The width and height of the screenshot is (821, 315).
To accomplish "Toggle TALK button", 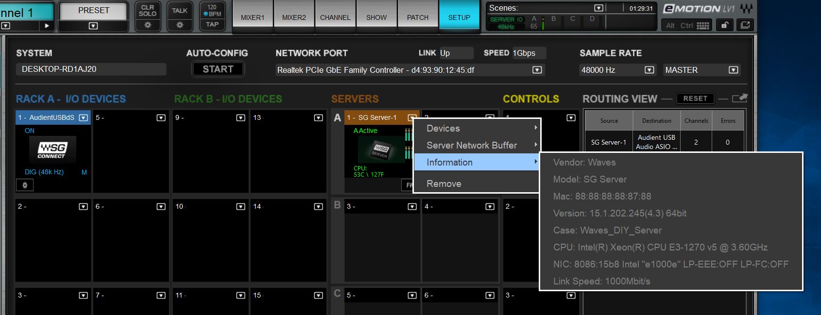I will (180, 11).
